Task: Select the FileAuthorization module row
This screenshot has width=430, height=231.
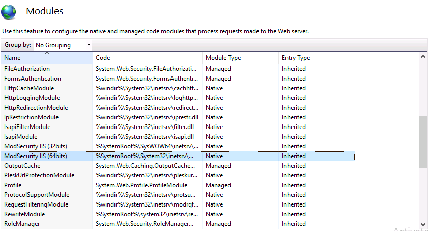Action: point(178,69)
